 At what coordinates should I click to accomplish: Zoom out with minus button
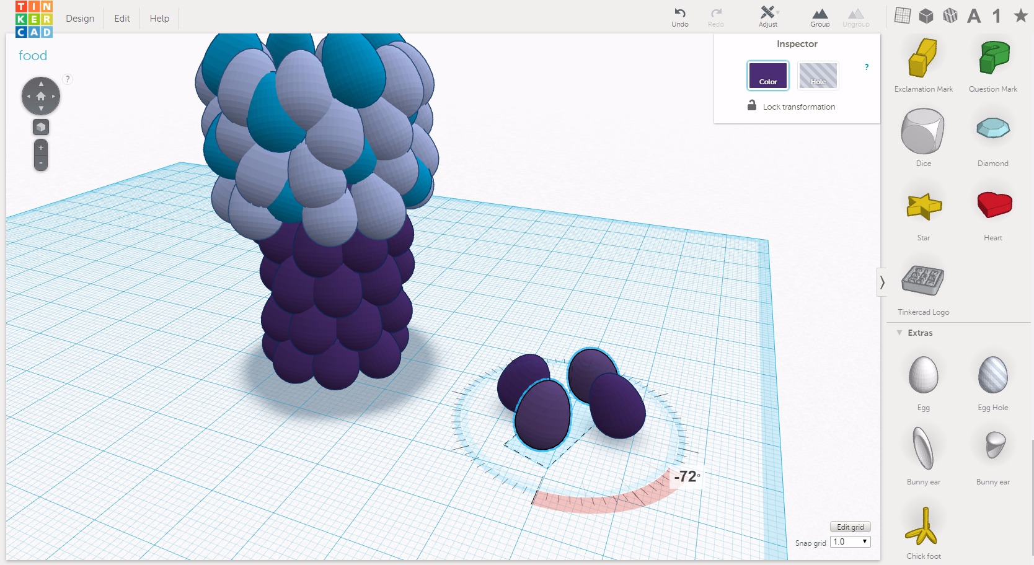41,163
